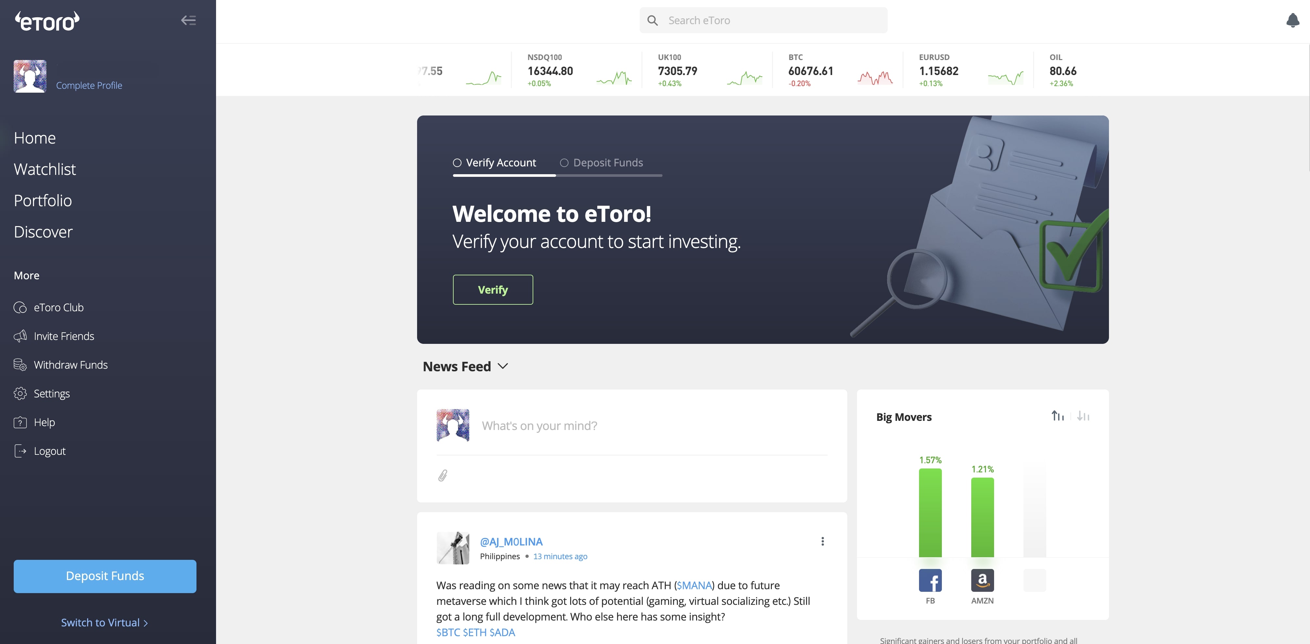
Task: Click the Withdraw Funds coins icon
Action: [x=20, y=365]
